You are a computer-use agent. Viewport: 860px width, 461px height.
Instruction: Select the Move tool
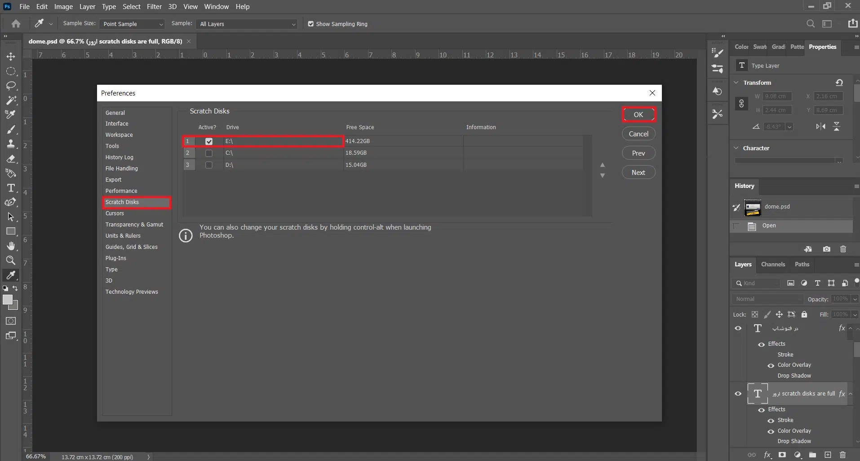click(11, 57)
